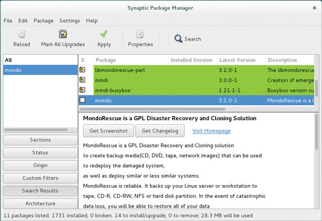Image resolution: width=322 pixels, height=221 pixels.
Task: Close the Synaptic Package Manager window
Action: 314,8
